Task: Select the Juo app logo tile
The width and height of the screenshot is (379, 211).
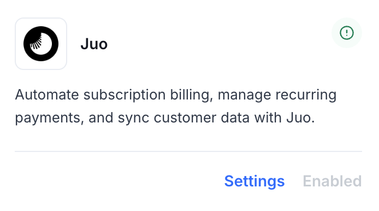Action: pyautogui.click(x=41, y=44)
